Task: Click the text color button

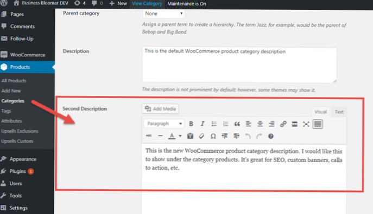Action: (x=172, y=136)
